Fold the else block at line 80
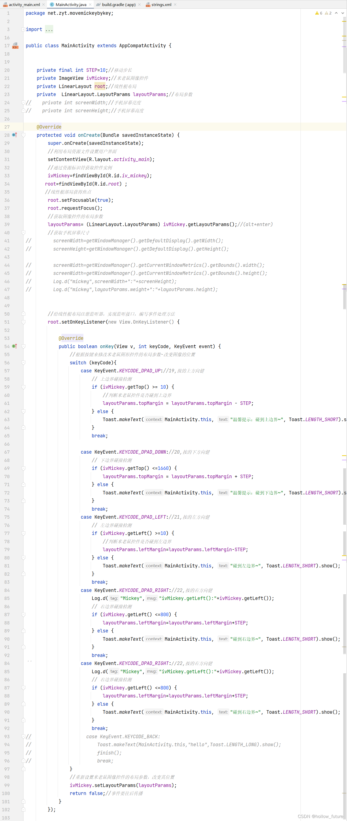 pyautogui.click(x=23, y=558)
